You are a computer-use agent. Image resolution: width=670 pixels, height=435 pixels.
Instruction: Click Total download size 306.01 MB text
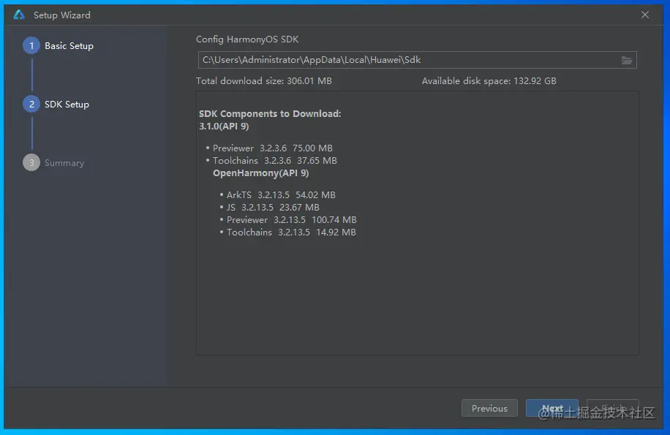coord(263,80)
